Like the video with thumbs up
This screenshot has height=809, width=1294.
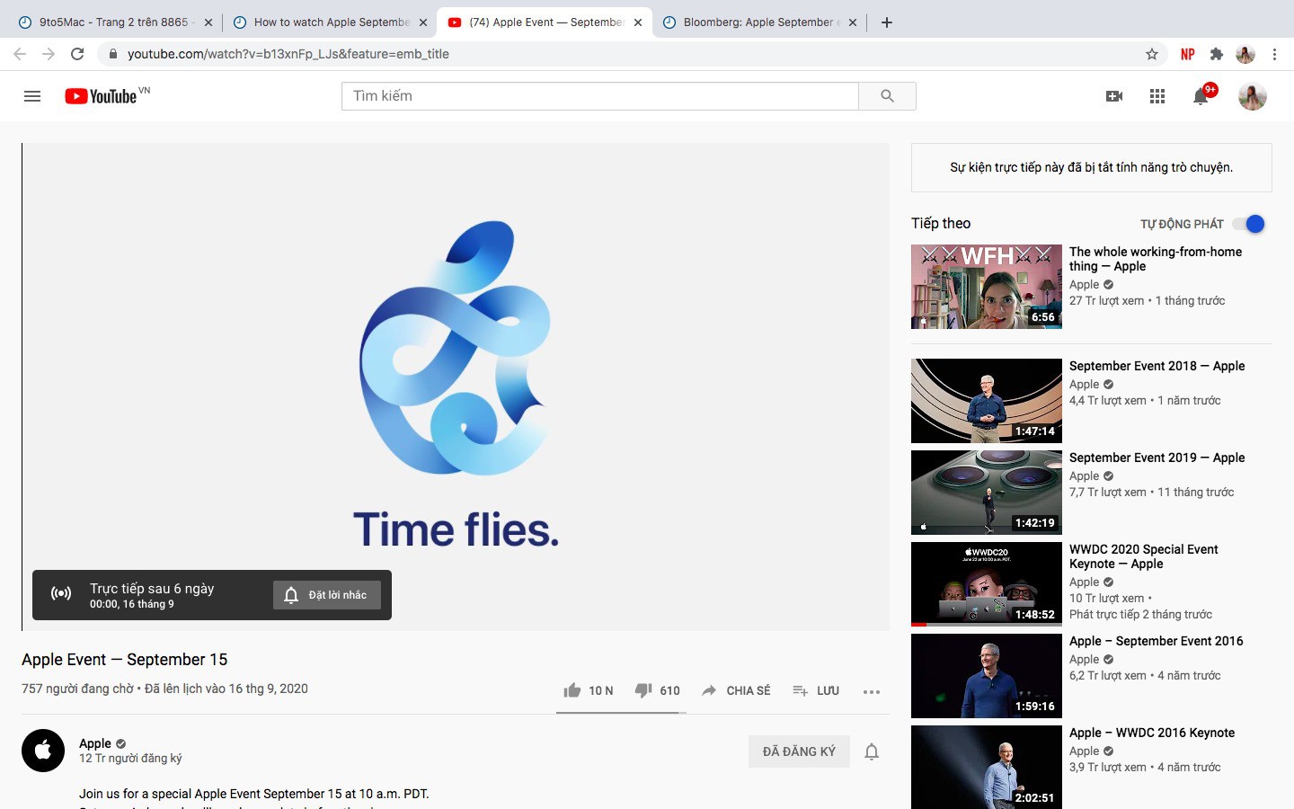[572, 690]
